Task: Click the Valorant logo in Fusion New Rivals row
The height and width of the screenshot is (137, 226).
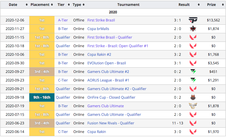Action: click(x=193, y=123)
